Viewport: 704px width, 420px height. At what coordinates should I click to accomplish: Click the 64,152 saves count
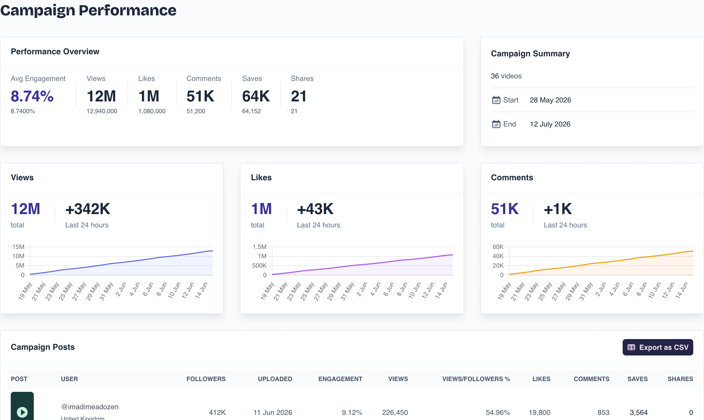pos(251,111)
